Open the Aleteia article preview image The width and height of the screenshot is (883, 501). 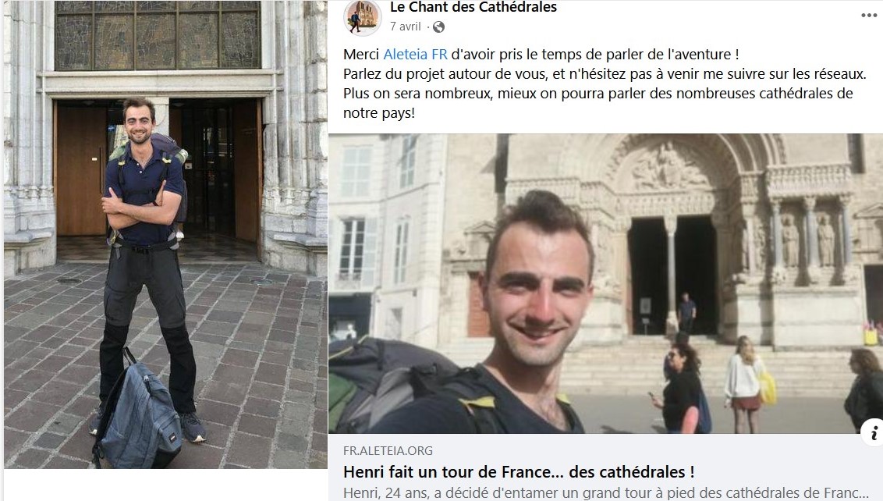tap(605, 283)
